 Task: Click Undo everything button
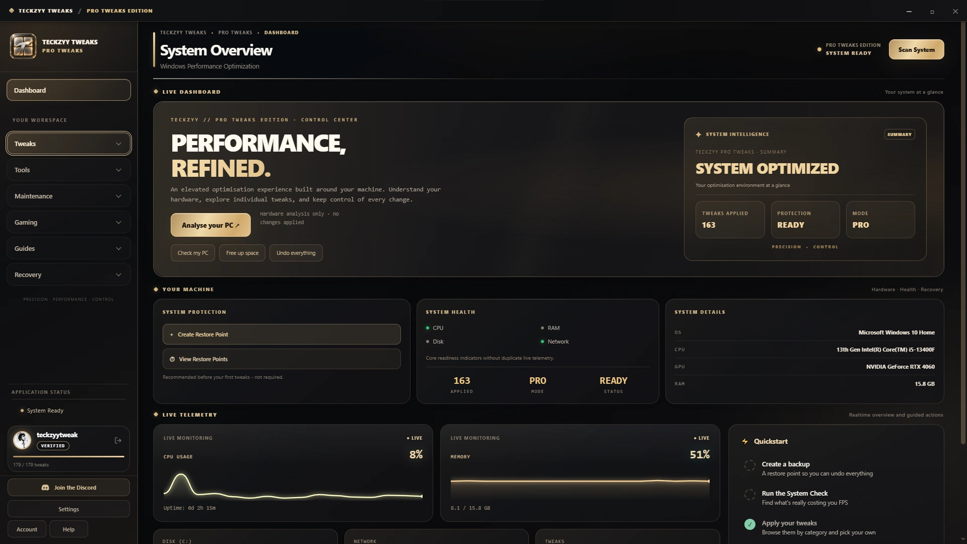pyautogui.click(x=296, y=253)
